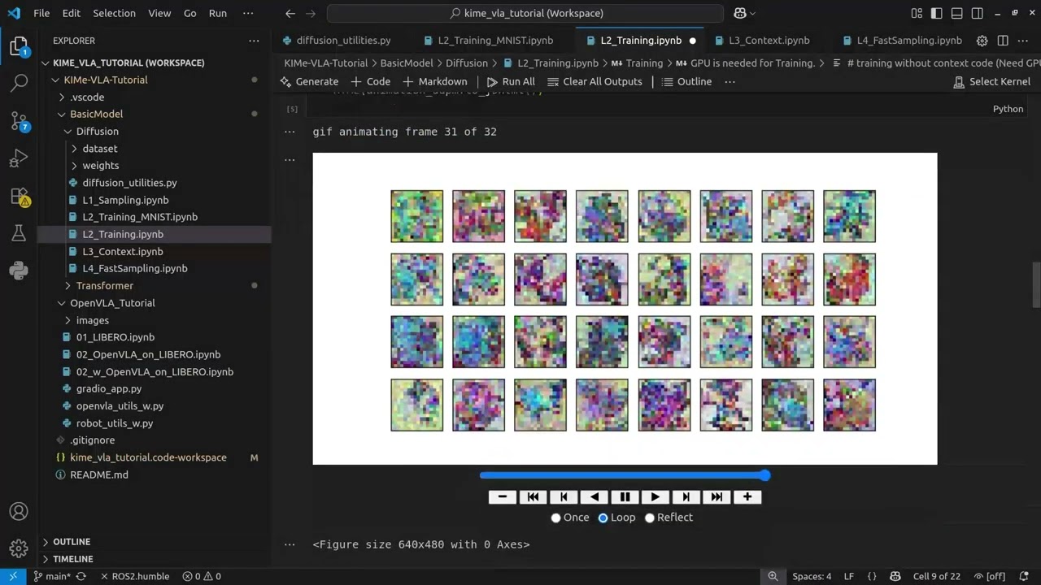Select the Reflect playback mode
1041x585 pixels.
(x=650, y=518)
